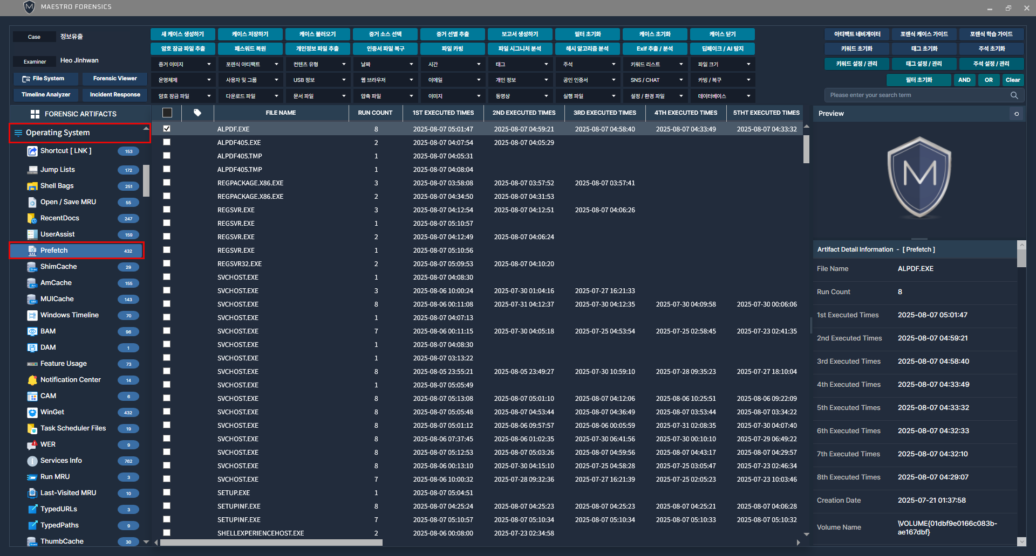Image resolution: width=1036 pixels, height=556 pixels.
Task: Click the Notification Center bell icon
Action: click(32, 380)
